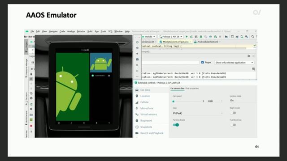Open the Project tool window side tab

click(x=26, y=47)
